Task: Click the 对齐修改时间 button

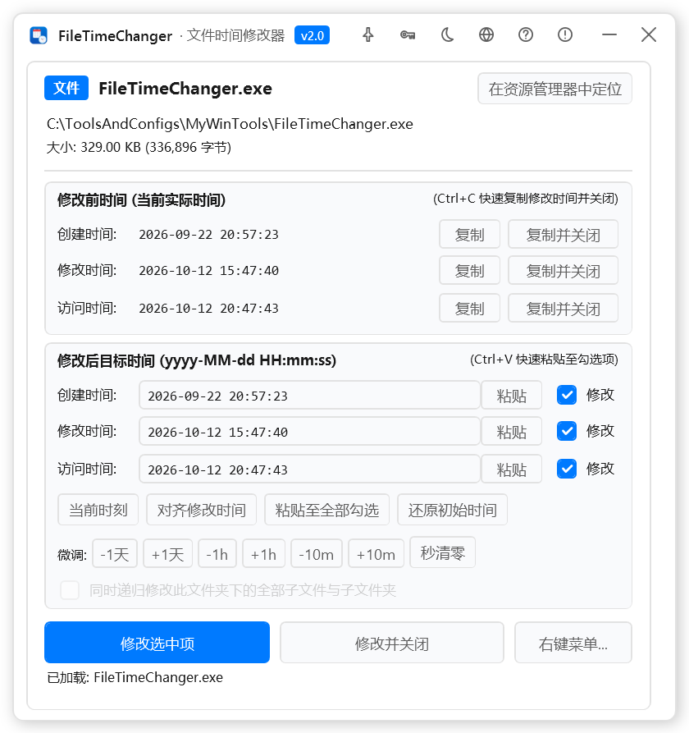Action: click(x=201, y=510)
